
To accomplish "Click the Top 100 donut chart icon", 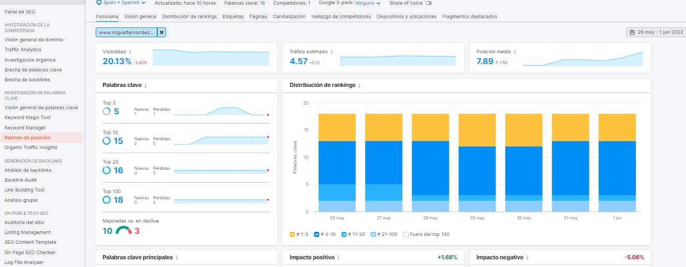I will (107, 200).
